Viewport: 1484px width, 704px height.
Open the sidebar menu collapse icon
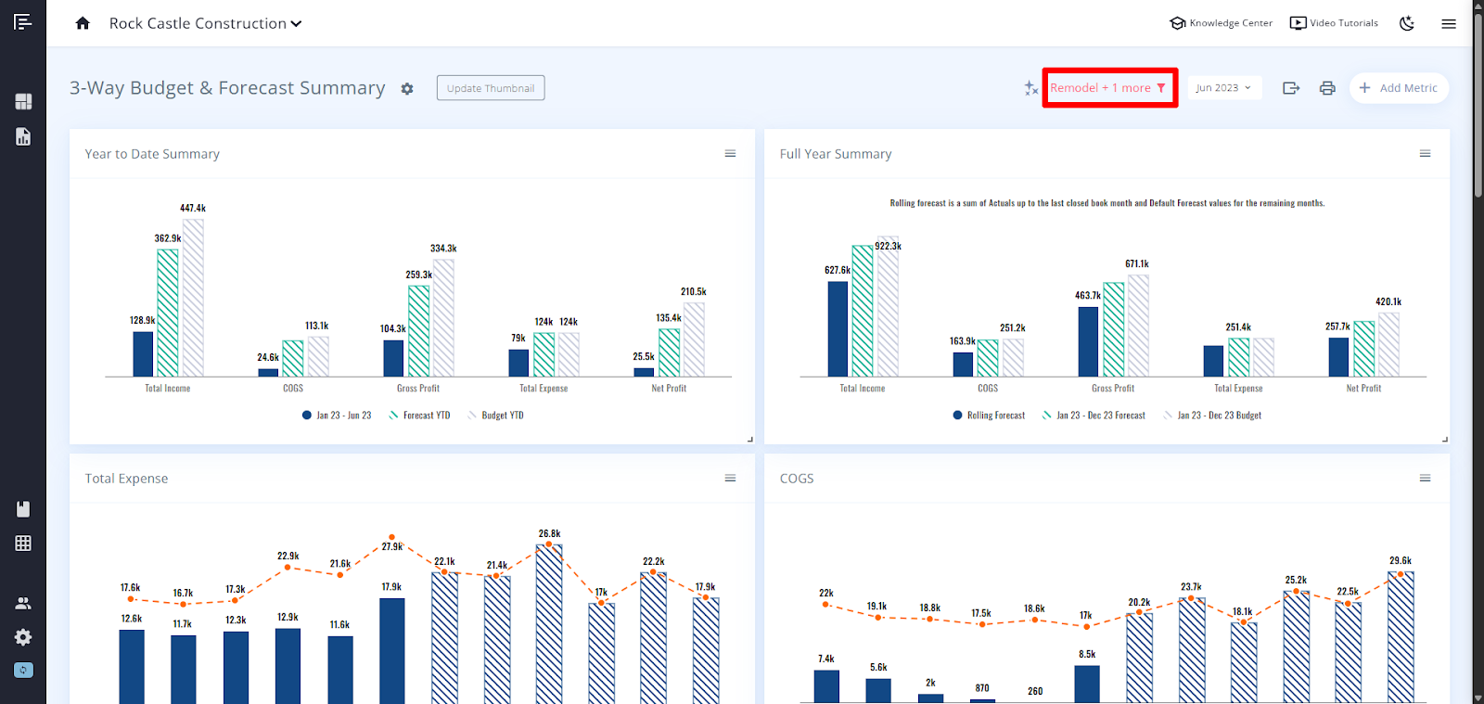[x=23, y=21]
